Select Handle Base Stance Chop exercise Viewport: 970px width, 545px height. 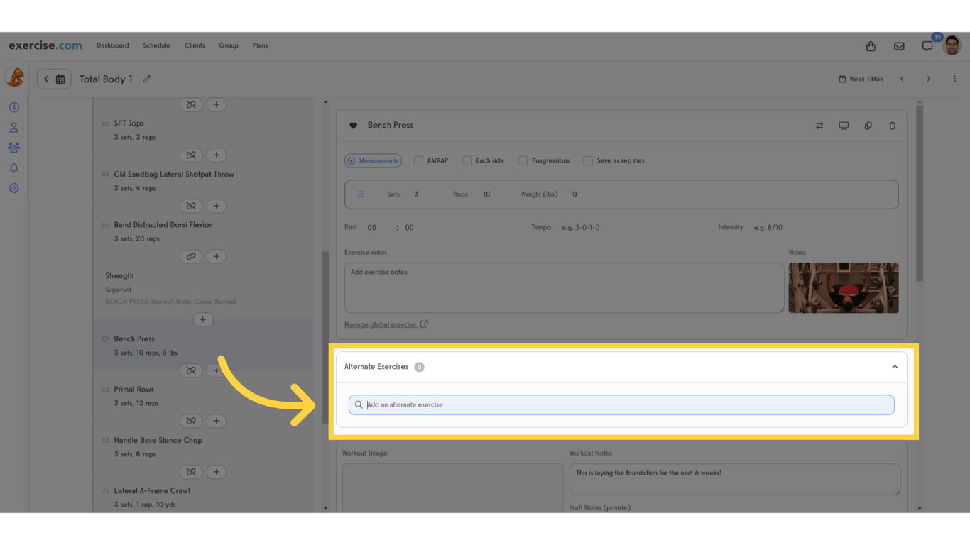pyautogui.click(x=203, y=446)
